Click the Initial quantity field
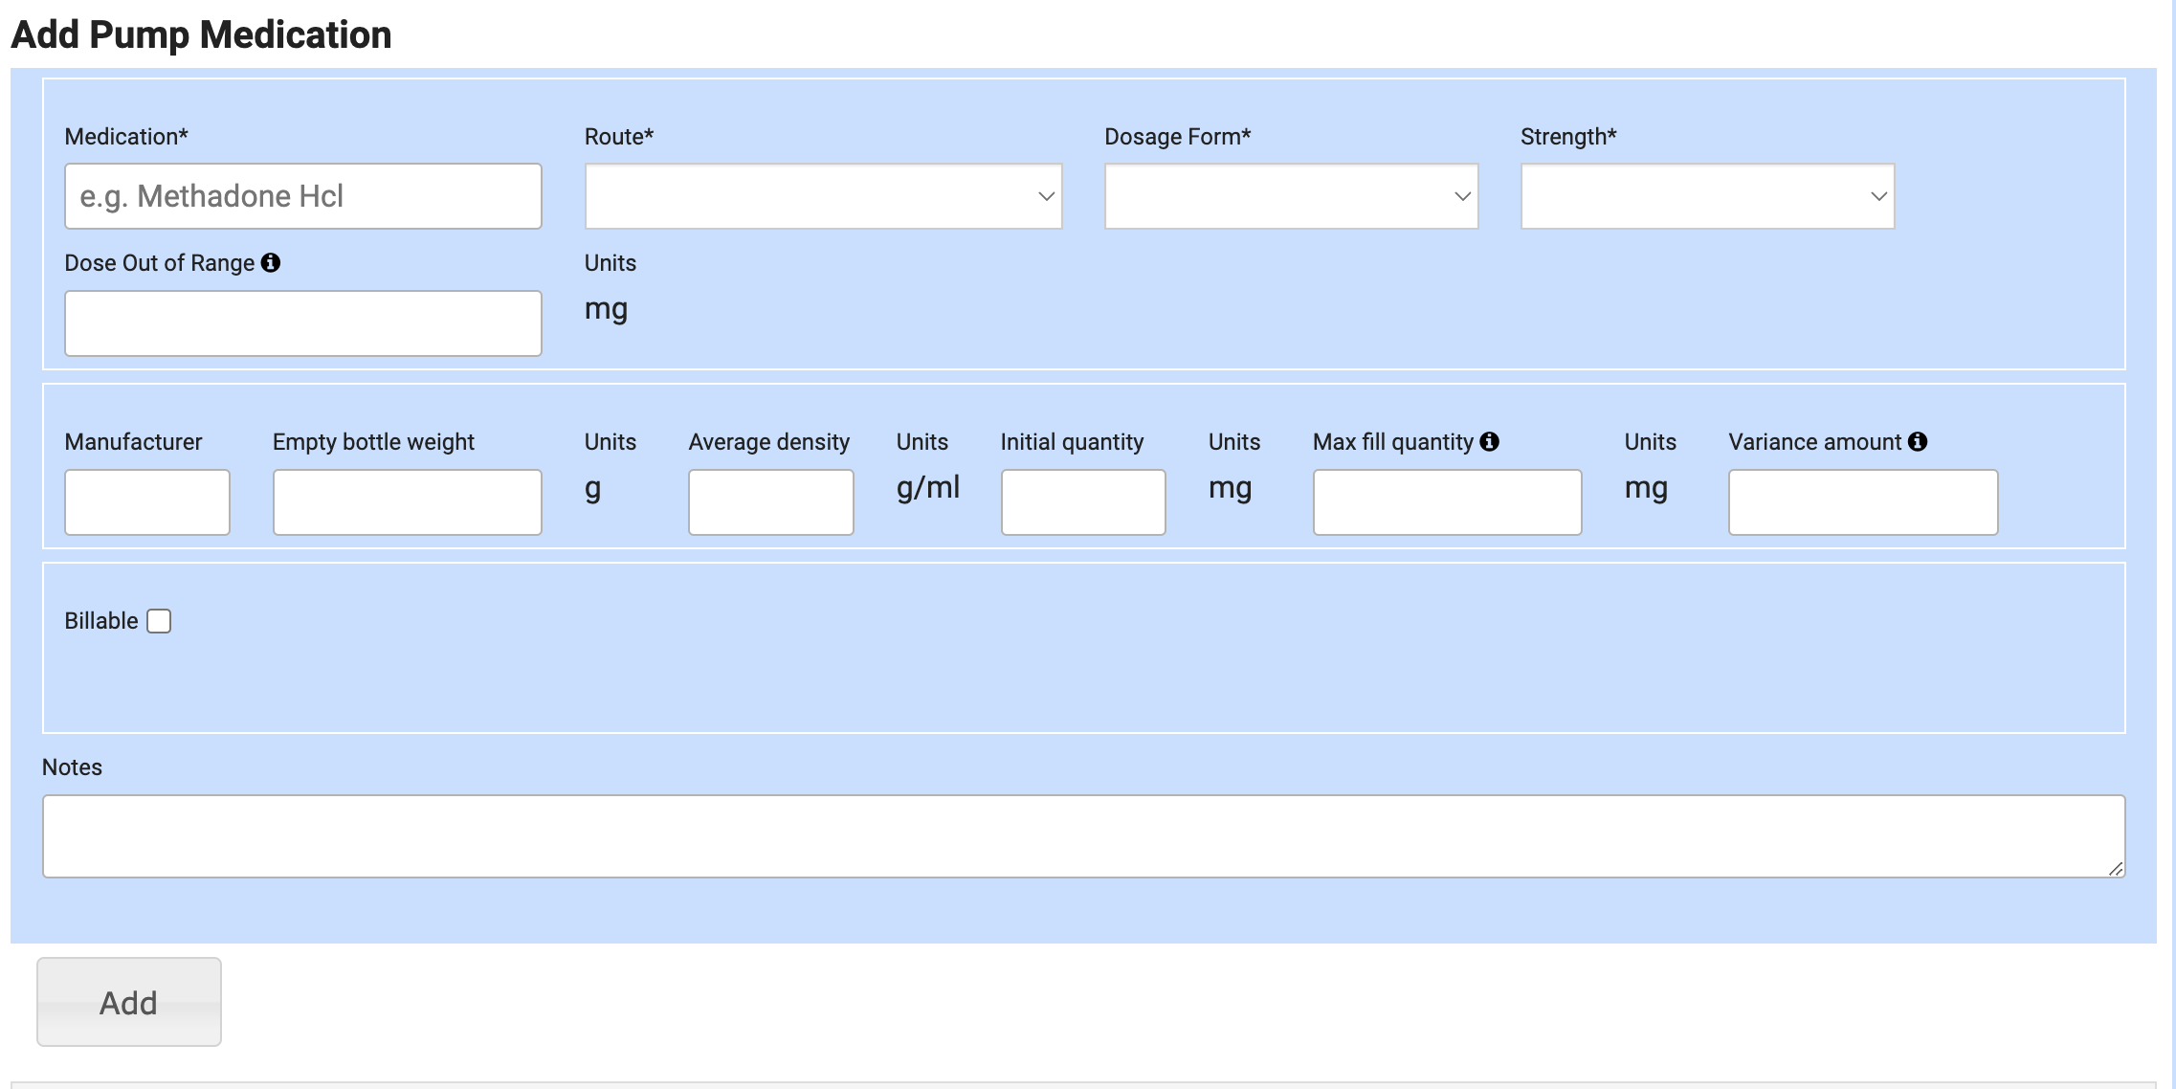The height and width of the screenshot is (1089, 2176). pos(1082,501)
